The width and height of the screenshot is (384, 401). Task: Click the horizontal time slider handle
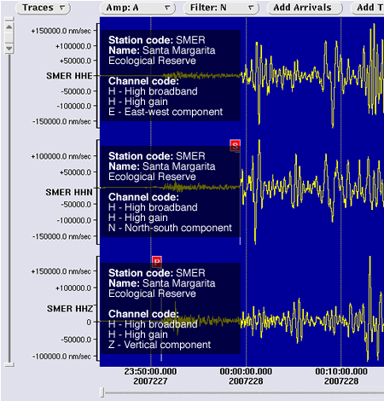tap(102, 392)
